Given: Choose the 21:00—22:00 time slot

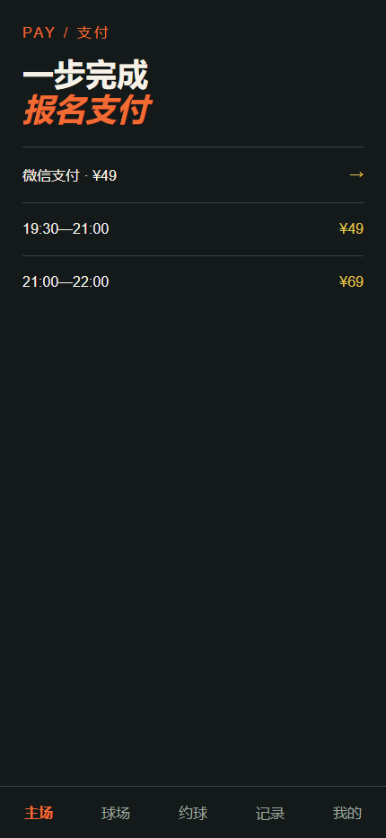Looking at the screenshot, I should click(x=193, y=281).
